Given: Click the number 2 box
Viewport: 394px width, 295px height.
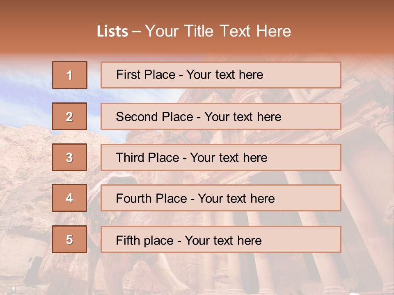Looking at the screenshot, I should click(x=69, y=116).
